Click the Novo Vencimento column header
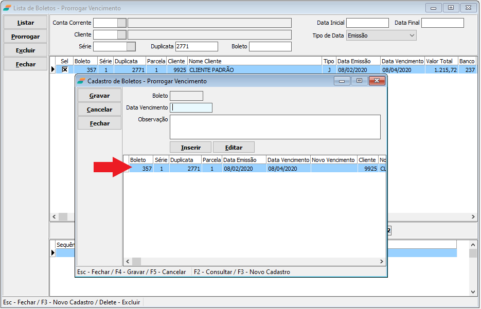The height and width of the screenshot is (309, 481). [333, 160]
